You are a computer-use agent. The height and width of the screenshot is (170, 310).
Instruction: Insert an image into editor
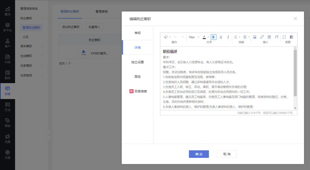[x=254, y=37]
